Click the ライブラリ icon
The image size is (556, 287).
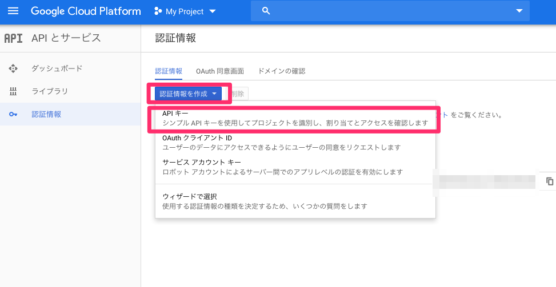pyautogui.click(x=13, y=91)
